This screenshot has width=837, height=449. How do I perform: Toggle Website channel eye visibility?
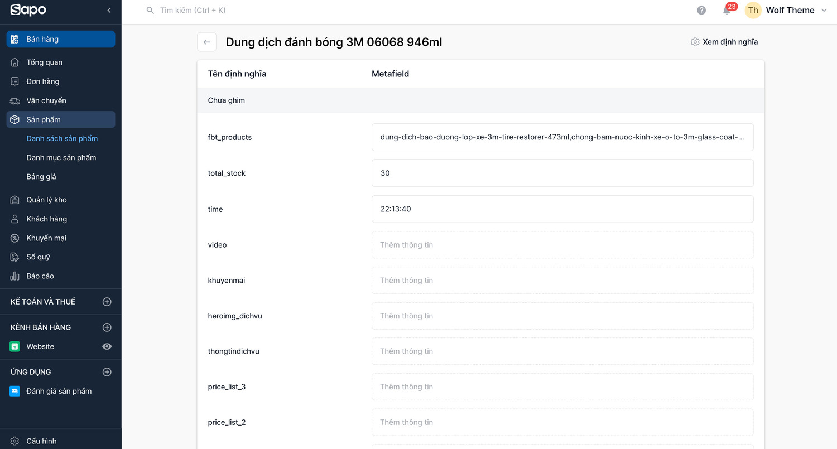[107, 346]
